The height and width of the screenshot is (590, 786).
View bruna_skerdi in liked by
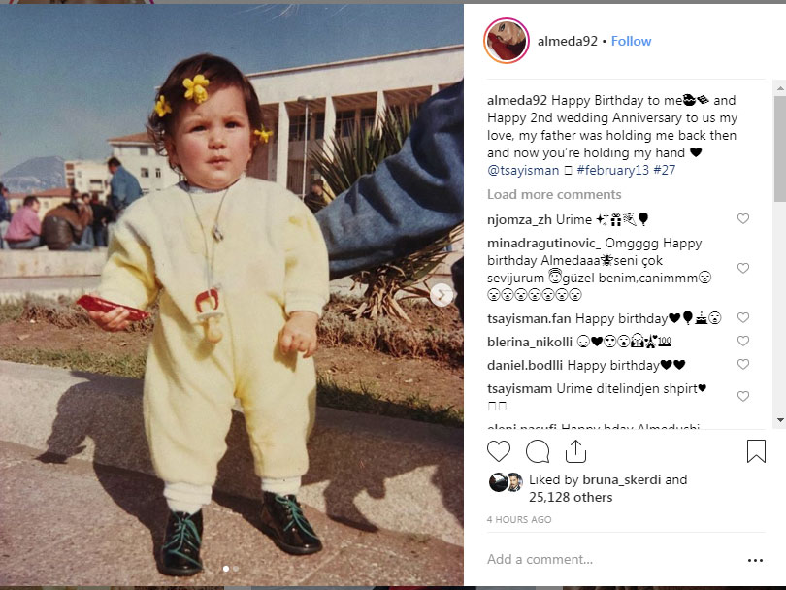coord(622,479)
